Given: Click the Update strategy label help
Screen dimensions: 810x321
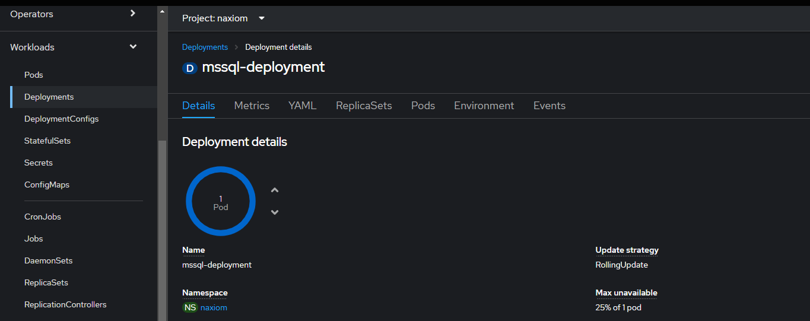Looking at the screenshot, I should [627, 250].
